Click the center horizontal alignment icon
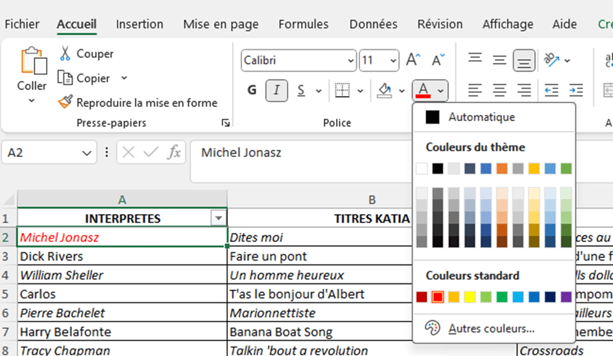Viewport: 613px width, 356px height. tap(499, 90)
